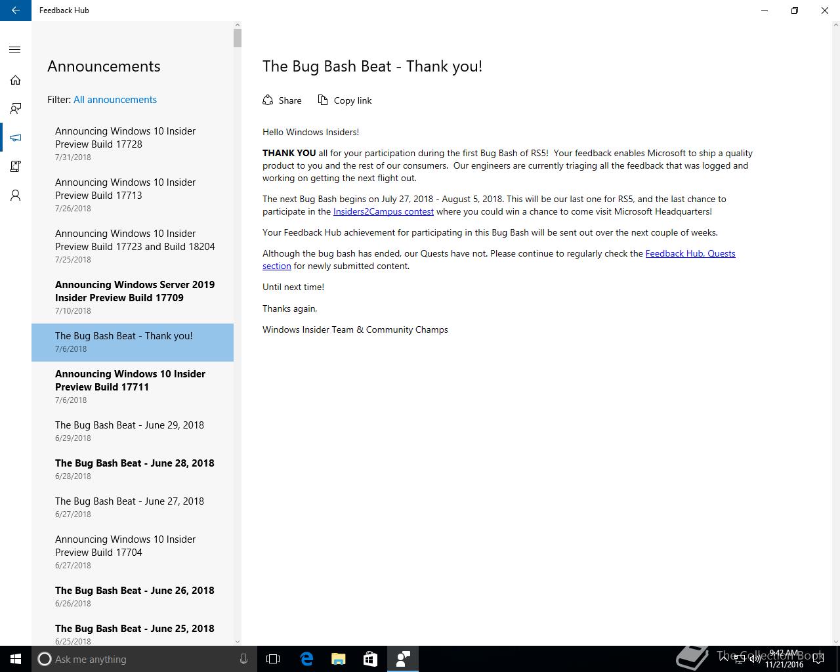Open the Quests sidebar icon
This screenshot has height=672, width=840.
15,167
